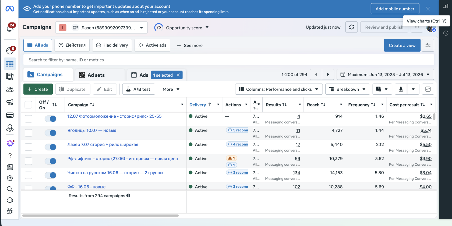The width and height of the screenshot is (452, 226).
Task: Open Campaign column options arrow
Action: click(182, 105)
